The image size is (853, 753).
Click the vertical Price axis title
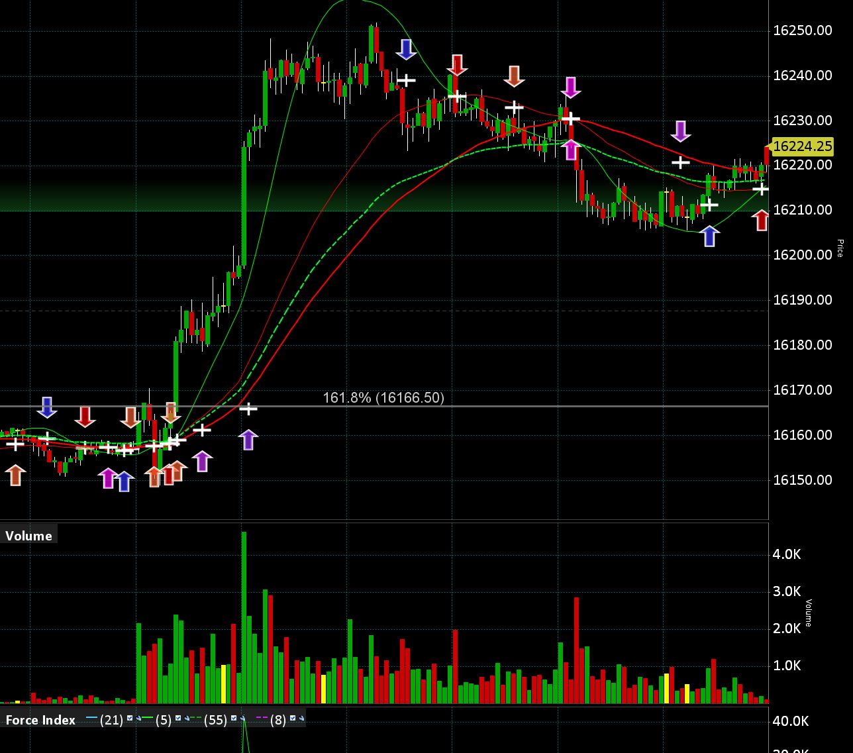840,248
